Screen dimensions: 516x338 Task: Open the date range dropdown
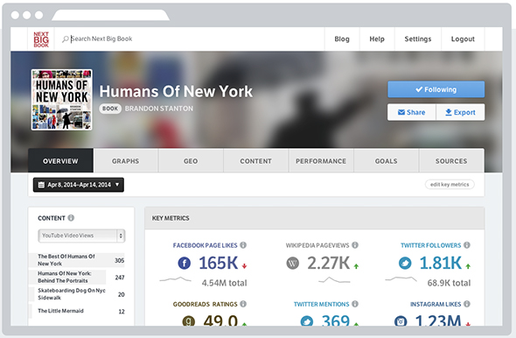pos(79,185)
